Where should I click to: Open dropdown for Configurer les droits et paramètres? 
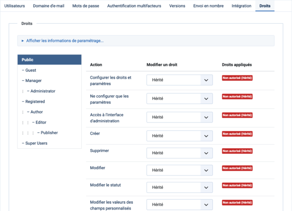[x=180, y=80]
